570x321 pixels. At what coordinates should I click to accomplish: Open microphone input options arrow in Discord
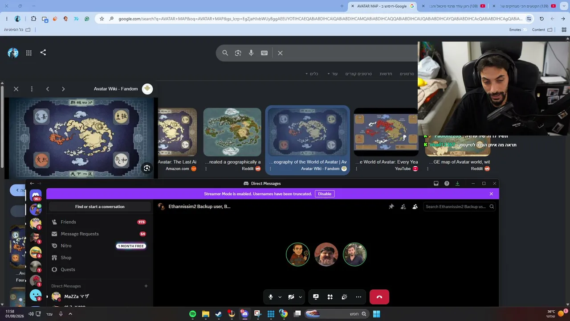pyautogui.click(x=280, y=297)
